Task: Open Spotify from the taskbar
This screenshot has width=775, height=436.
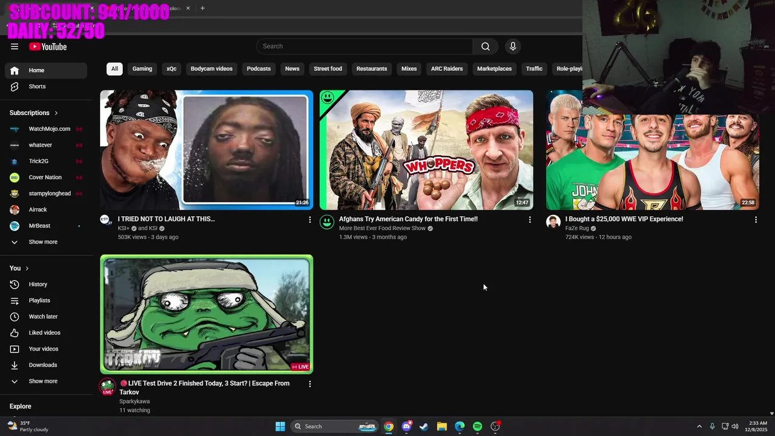Action: tap(477, 426)
